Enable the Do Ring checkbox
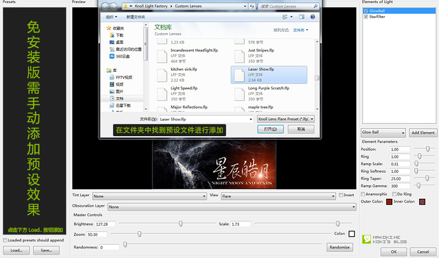This screenshot has width=439, height=258. point(394,194)
